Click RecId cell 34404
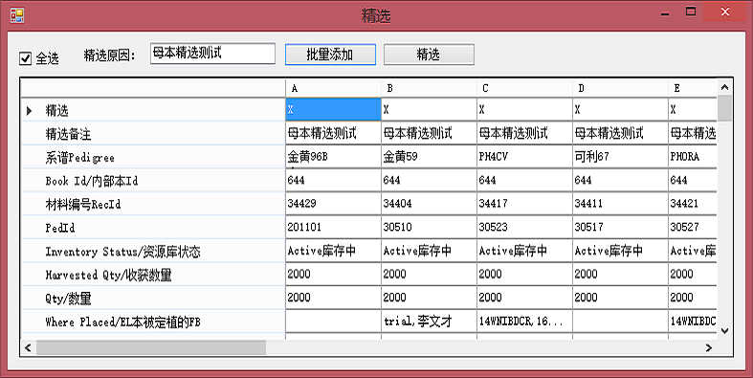 click(x=429, y=204)
